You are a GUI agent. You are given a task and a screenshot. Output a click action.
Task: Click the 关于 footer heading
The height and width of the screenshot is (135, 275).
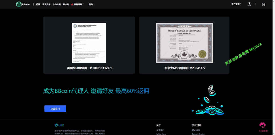[158, 125]
